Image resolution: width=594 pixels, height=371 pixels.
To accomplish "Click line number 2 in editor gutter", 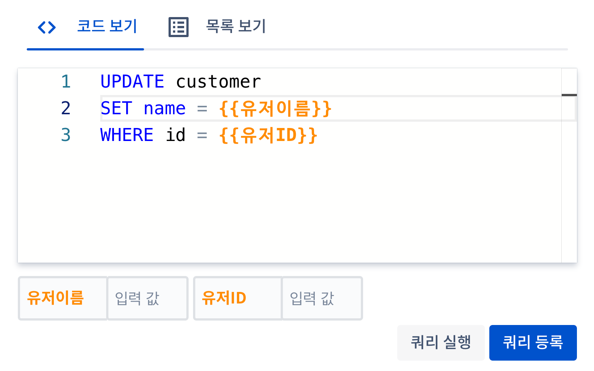I will (66, 108).
